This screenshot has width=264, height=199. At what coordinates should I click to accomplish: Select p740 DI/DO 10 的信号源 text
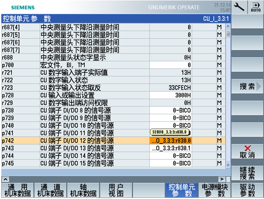(77, 126)
